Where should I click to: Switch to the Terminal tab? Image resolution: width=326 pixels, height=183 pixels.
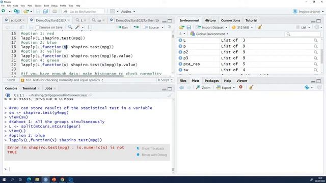(29, 88)
